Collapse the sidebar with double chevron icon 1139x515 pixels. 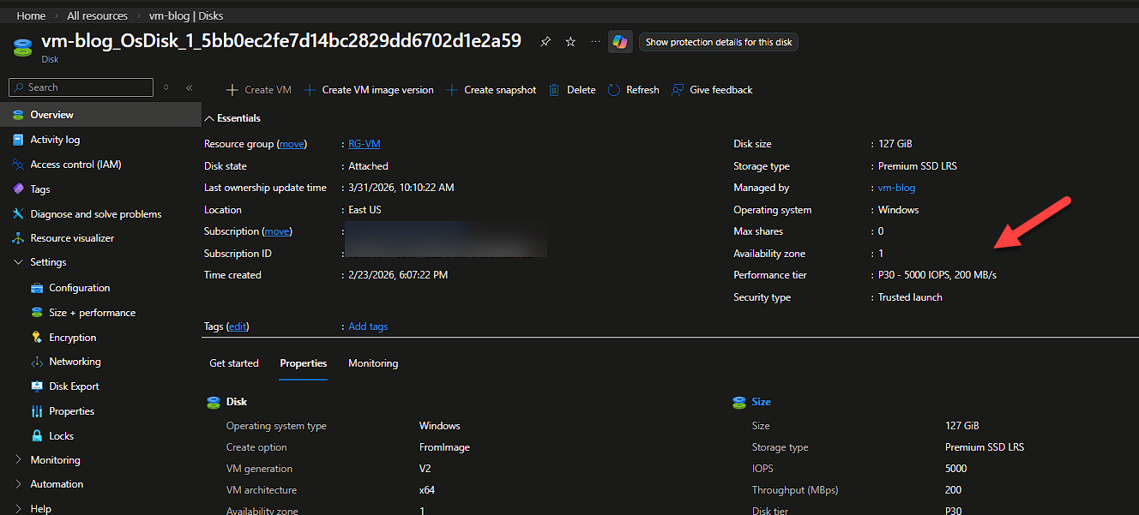pyautogui.click(x=189, y=87)
